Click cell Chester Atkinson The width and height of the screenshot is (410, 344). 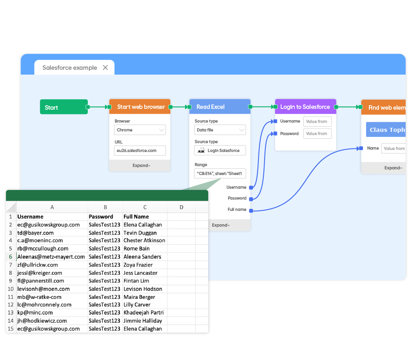[145, 240]
